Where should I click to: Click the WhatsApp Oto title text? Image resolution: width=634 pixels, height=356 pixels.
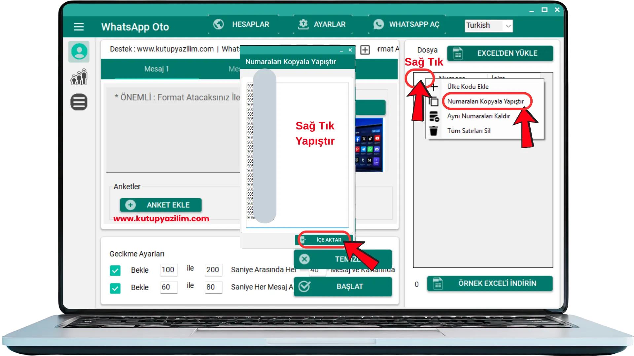click(x=135, y=27)
